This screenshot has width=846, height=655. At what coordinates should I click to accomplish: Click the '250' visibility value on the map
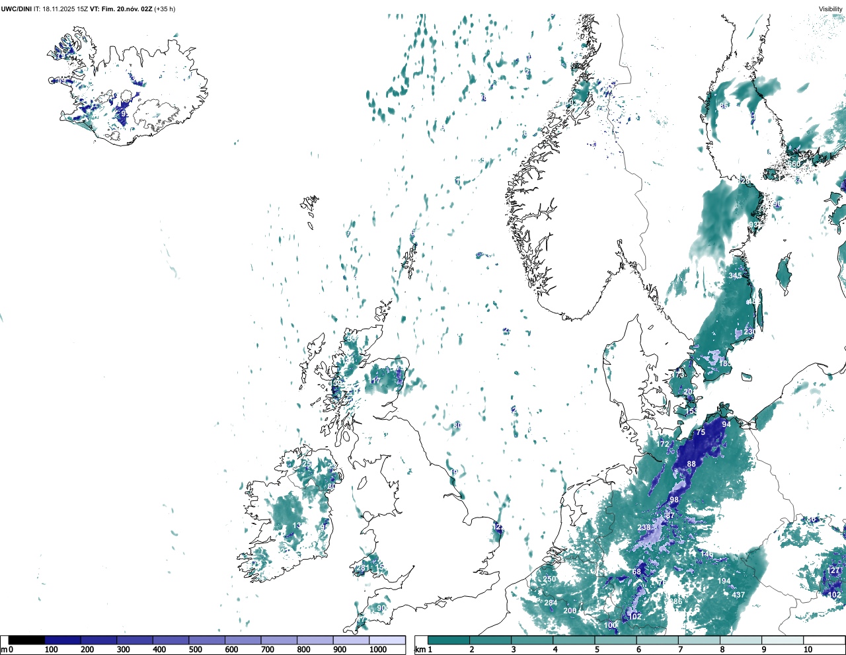pos(550,579)
